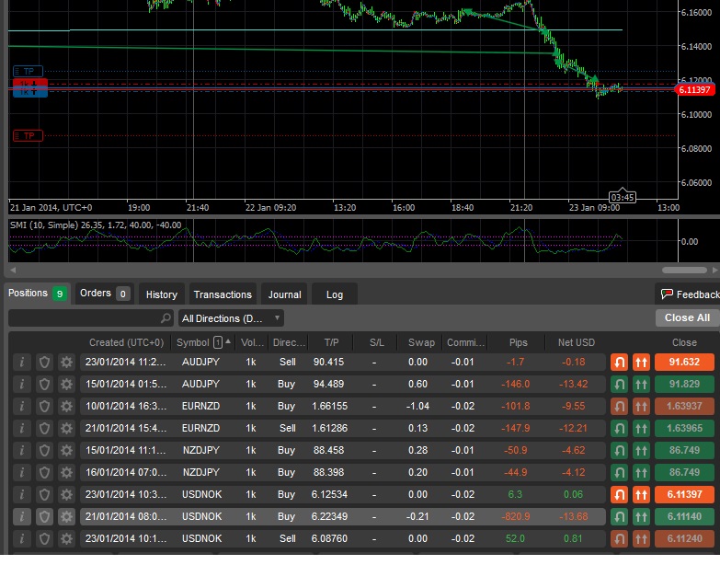This screenshot has width=720, height=565.
Task: Click left scroll arrow under the chart
Action: coord(13,271)
